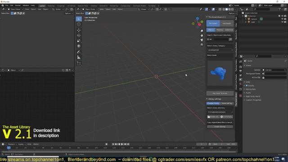Open outliner filter funnel icon

279,9
